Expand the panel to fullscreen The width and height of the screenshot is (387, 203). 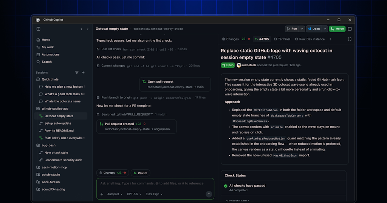tap(350, 39)
